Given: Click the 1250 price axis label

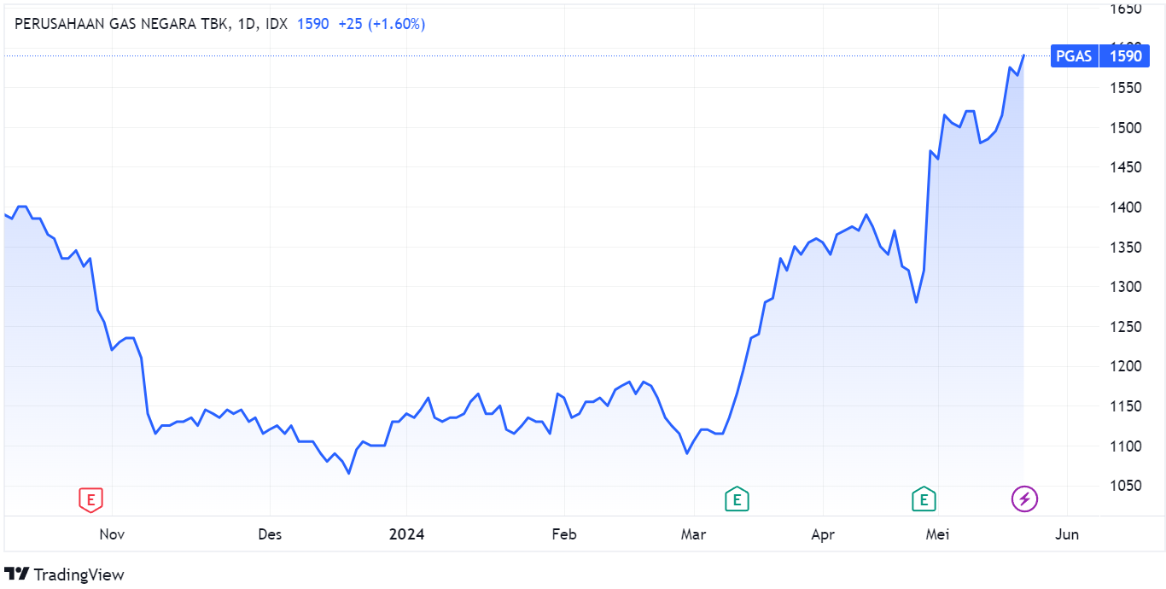Looking at the screenshot, I should 1124,327.
